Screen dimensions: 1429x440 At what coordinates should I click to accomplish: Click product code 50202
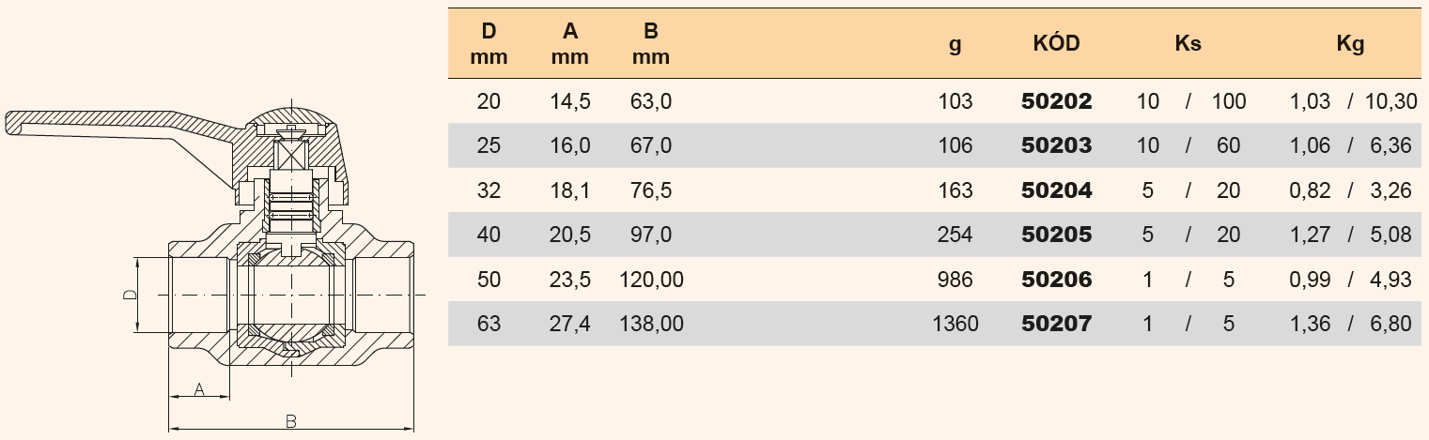pyautogui.click(x=1056, y=101)
